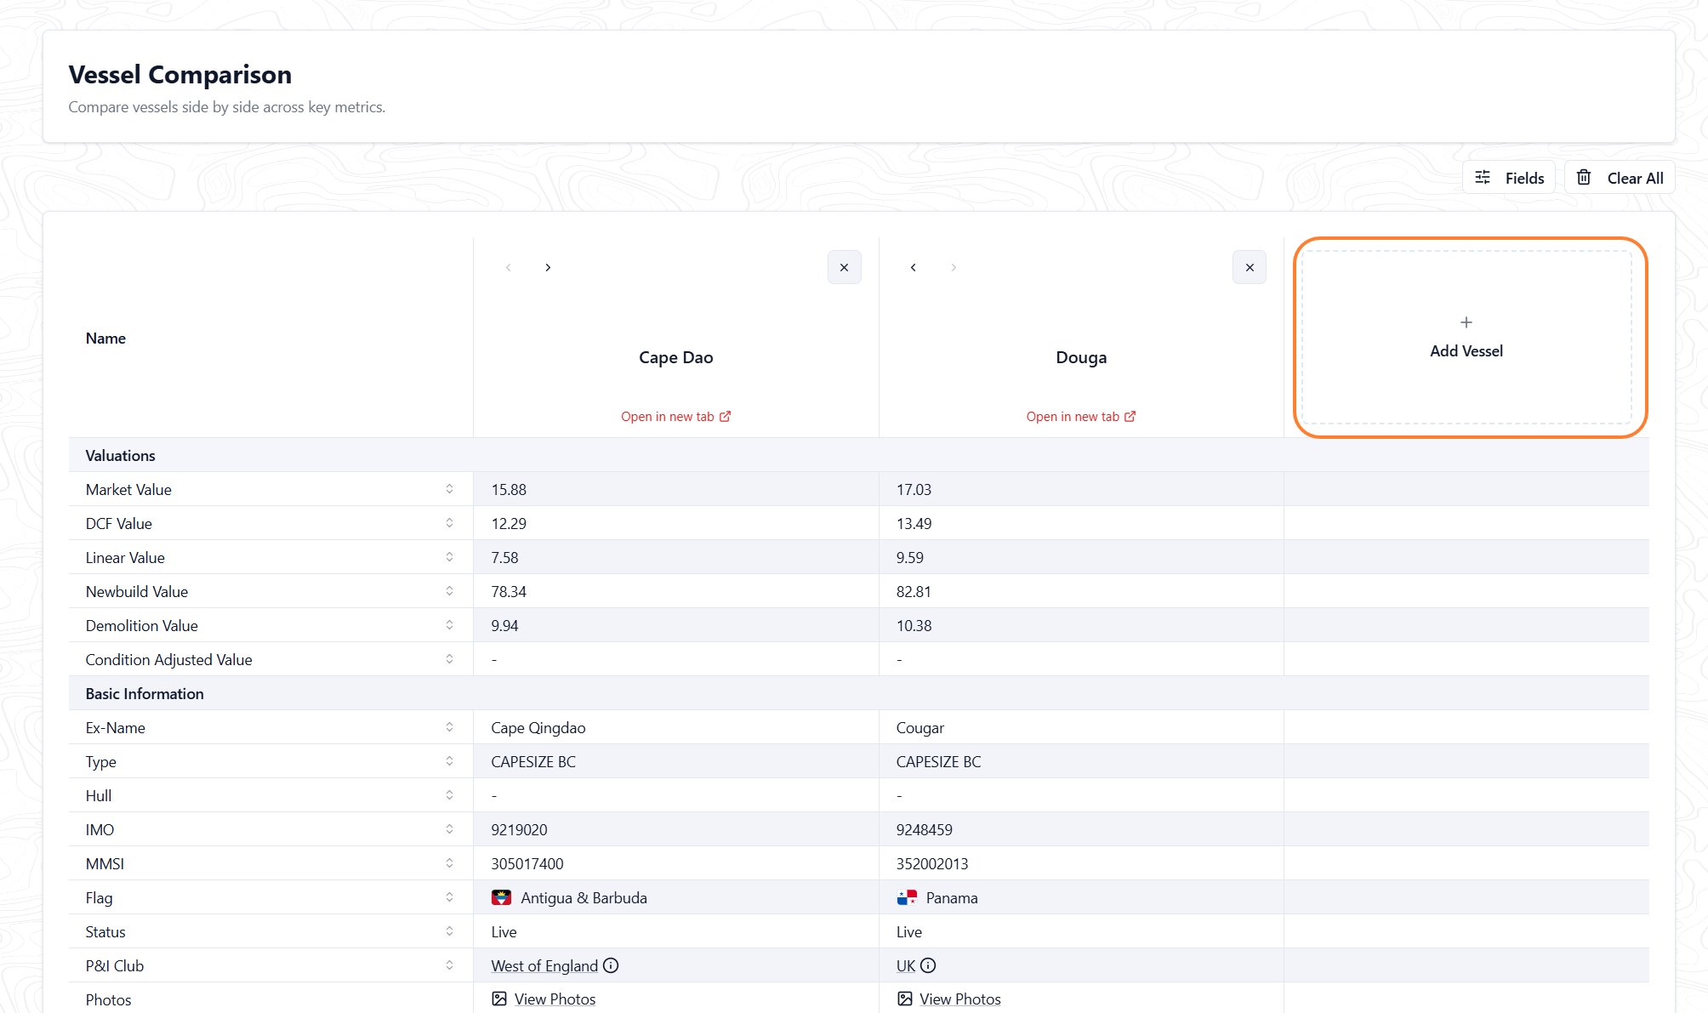
Task: Reorder the Type row handle
Action: tap(449, 761)
